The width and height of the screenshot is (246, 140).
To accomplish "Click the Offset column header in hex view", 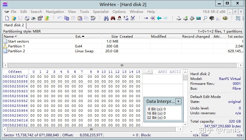I will (x=15, y=72).
